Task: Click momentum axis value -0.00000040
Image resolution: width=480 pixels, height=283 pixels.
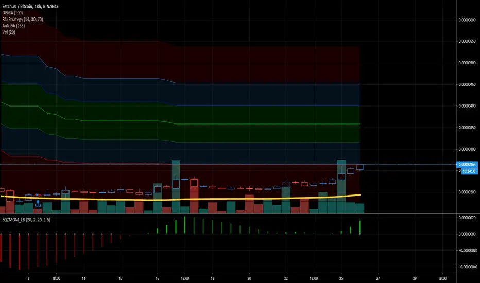Action: click(x=467, y=267)
